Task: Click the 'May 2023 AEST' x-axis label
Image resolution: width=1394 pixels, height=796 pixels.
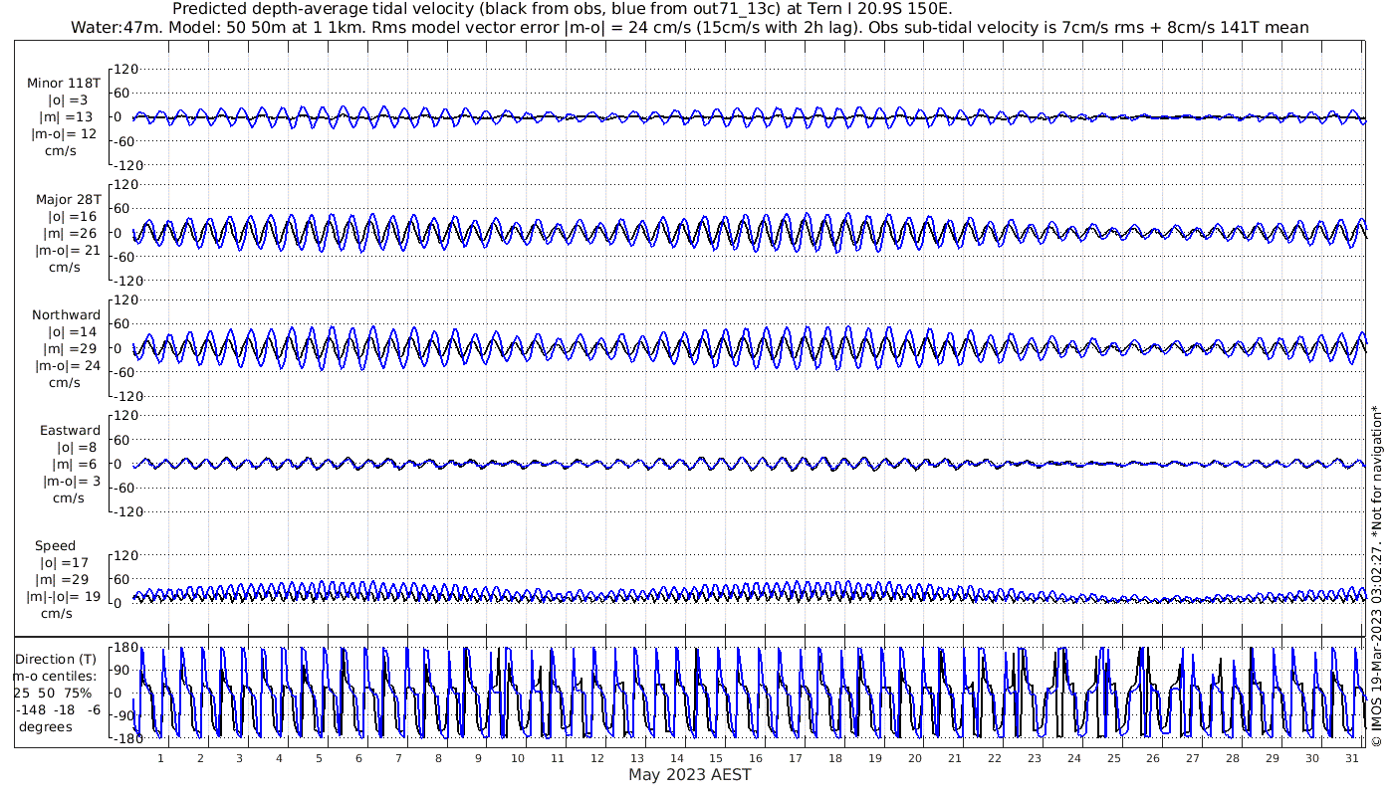Action: tap(689, 774)
